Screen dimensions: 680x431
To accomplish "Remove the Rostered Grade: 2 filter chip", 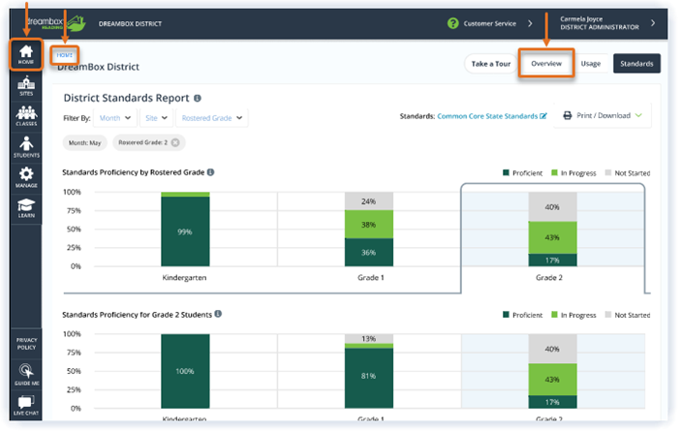I will [175, 142].
